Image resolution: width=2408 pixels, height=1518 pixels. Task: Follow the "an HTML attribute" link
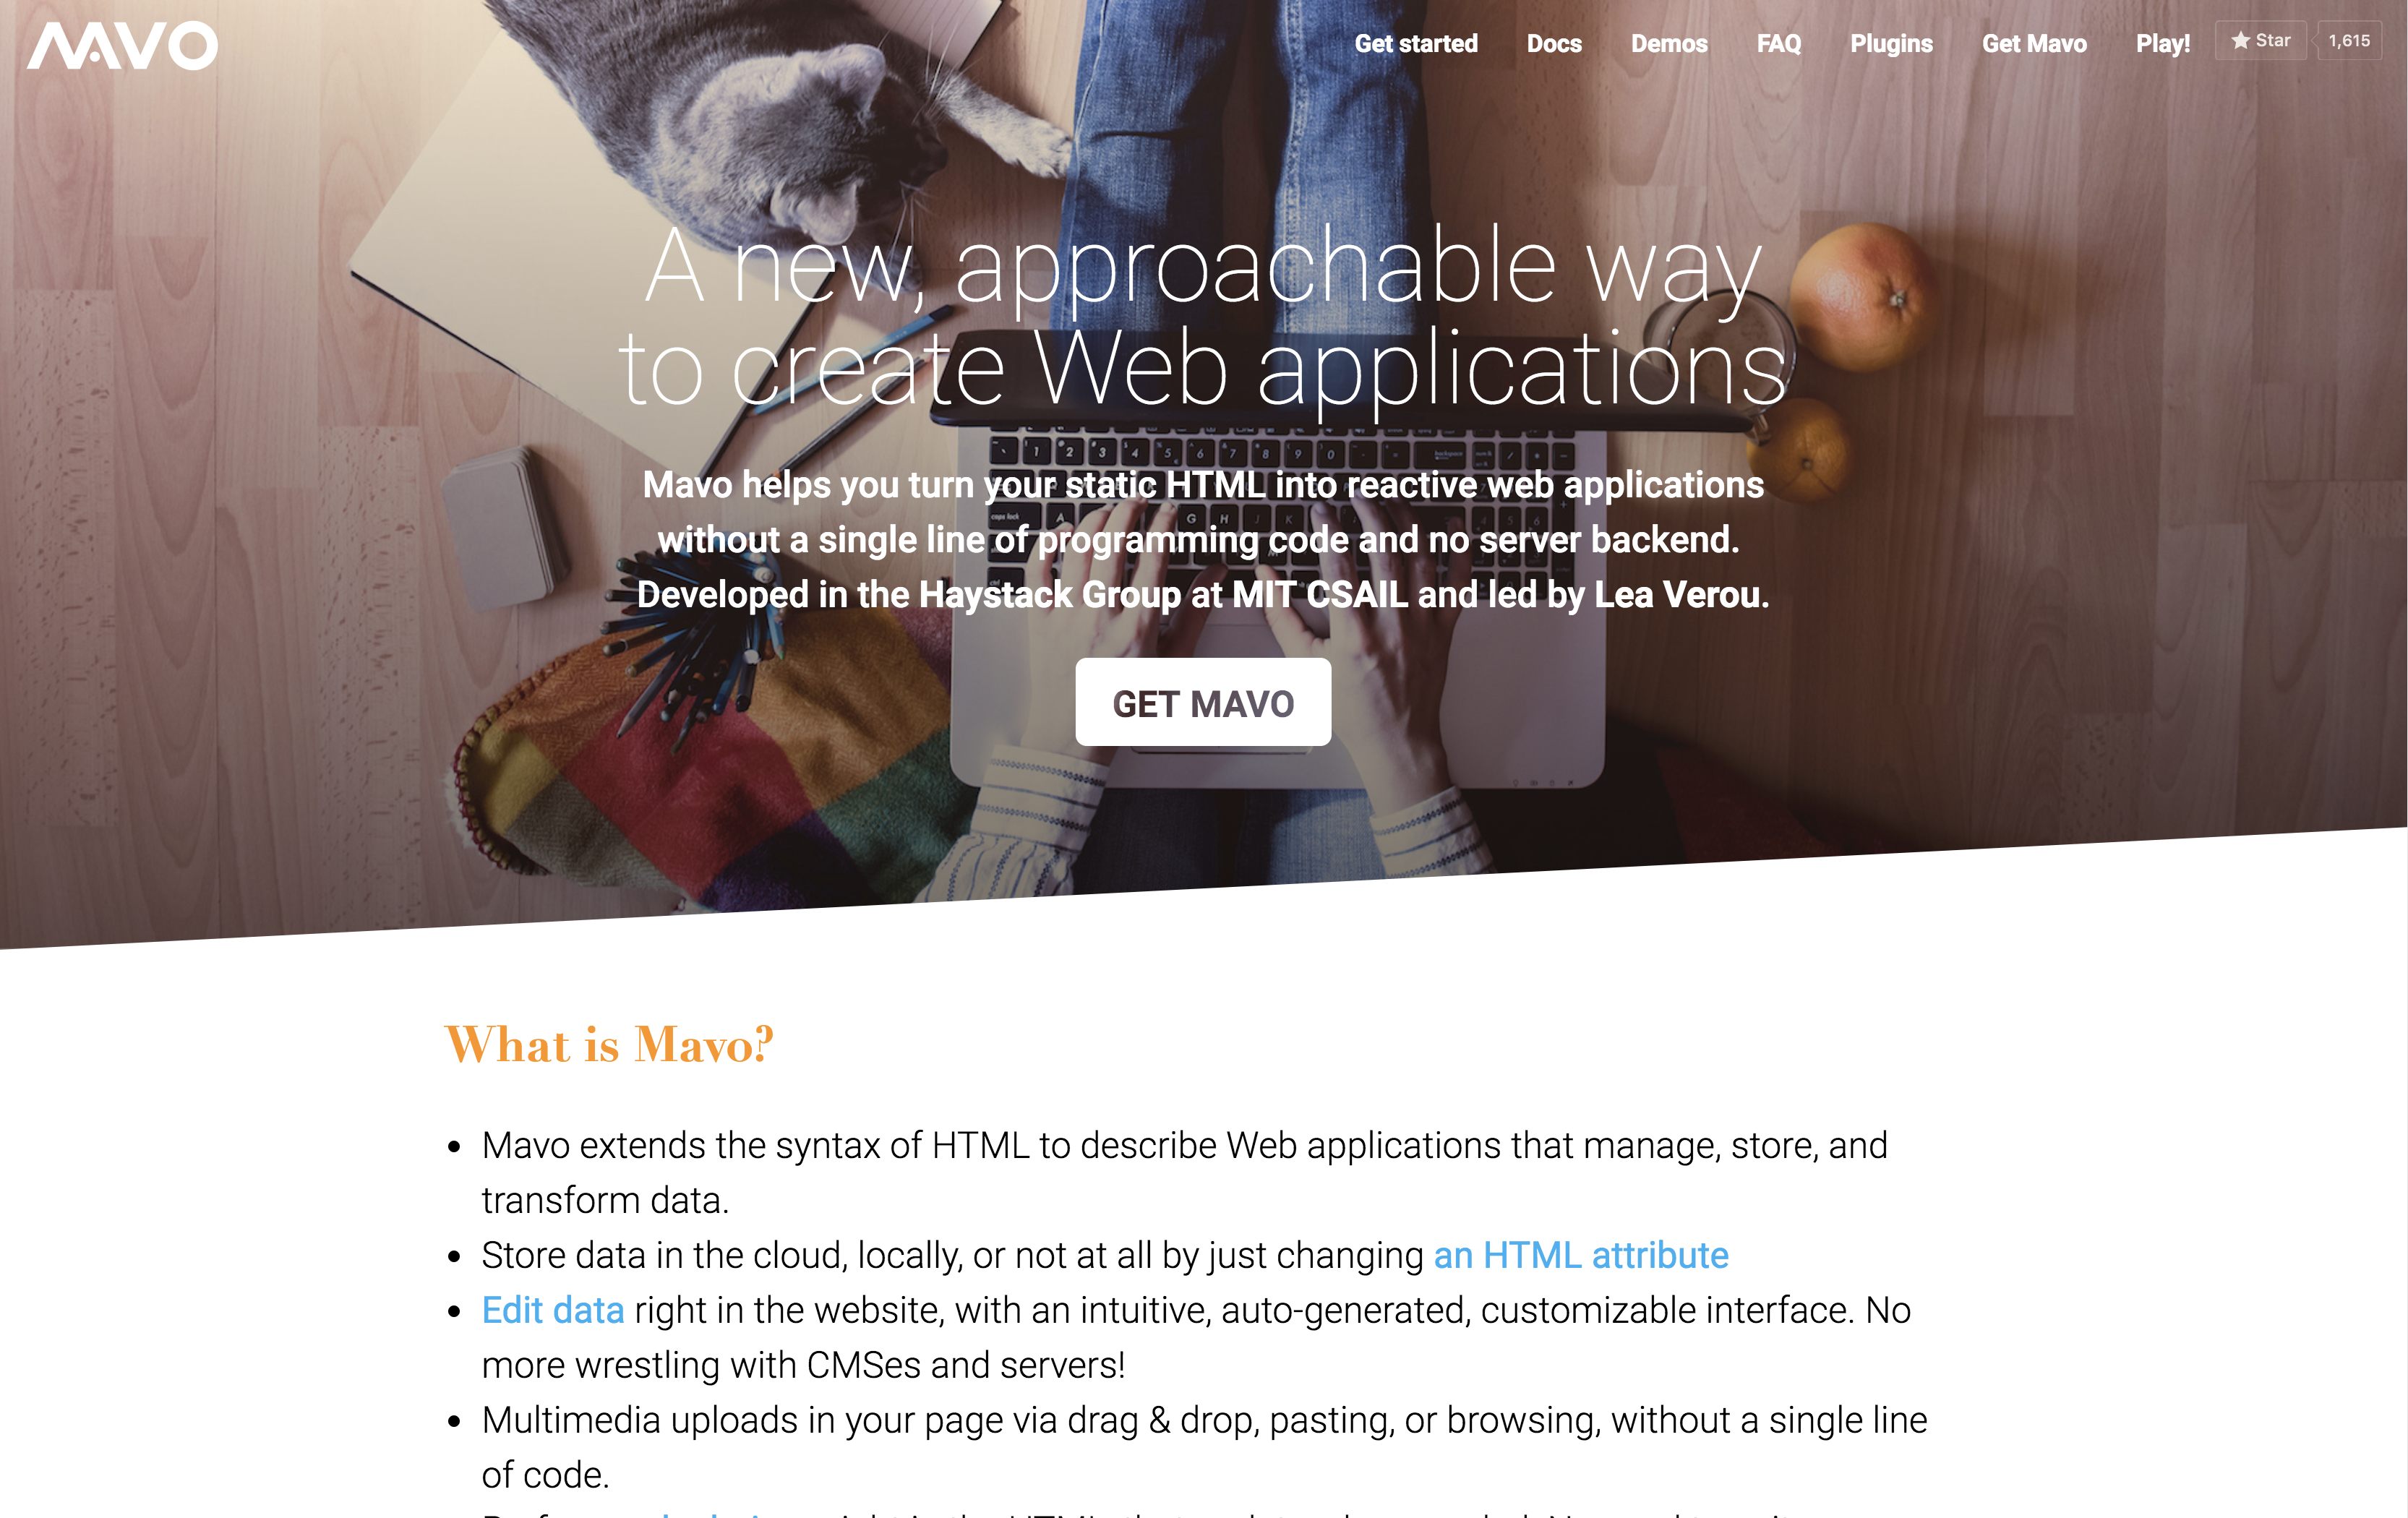tap(1580, 1255)
